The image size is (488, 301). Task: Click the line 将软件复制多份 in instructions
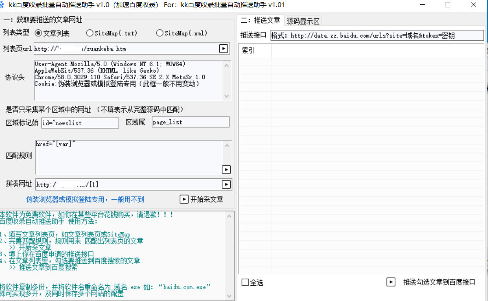105,287
